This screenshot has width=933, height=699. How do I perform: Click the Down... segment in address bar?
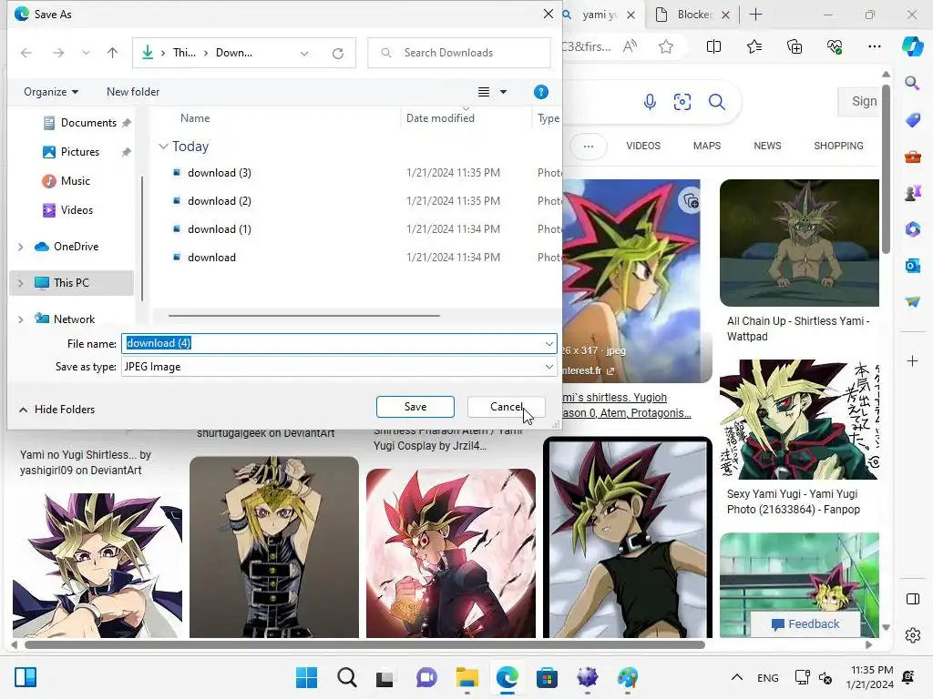tap(234, 52)
